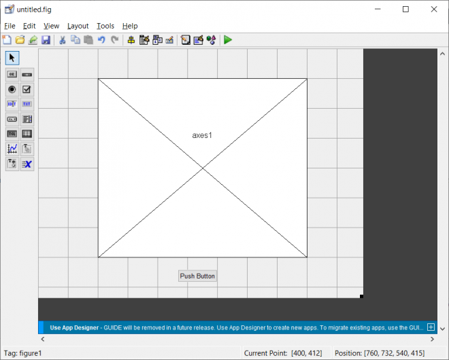The width and height of the screenshot is (449, 360).
Task: Open the Layout menu
Action: [78, 26]
